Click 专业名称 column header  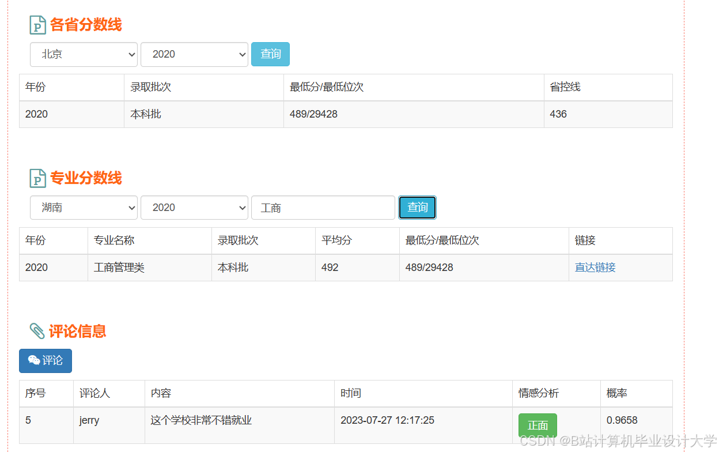[114, 240]
